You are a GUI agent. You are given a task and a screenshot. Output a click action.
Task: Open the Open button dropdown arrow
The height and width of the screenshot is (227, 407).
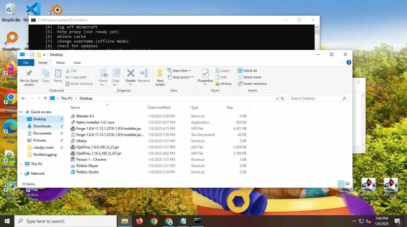pos(232,71)
